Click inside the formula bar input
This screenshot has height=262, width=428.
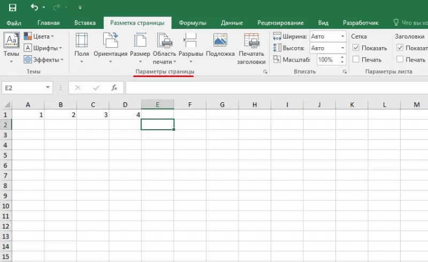tap(277, 88)
